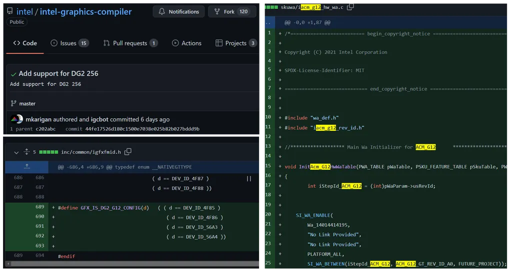Copy the iacm_g12_hw_wa.c file path
512x271 pixels.
coord(350,6)
